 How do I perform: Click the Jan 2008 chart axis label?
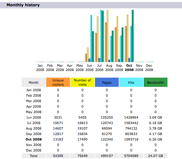[x=40, y=68]
